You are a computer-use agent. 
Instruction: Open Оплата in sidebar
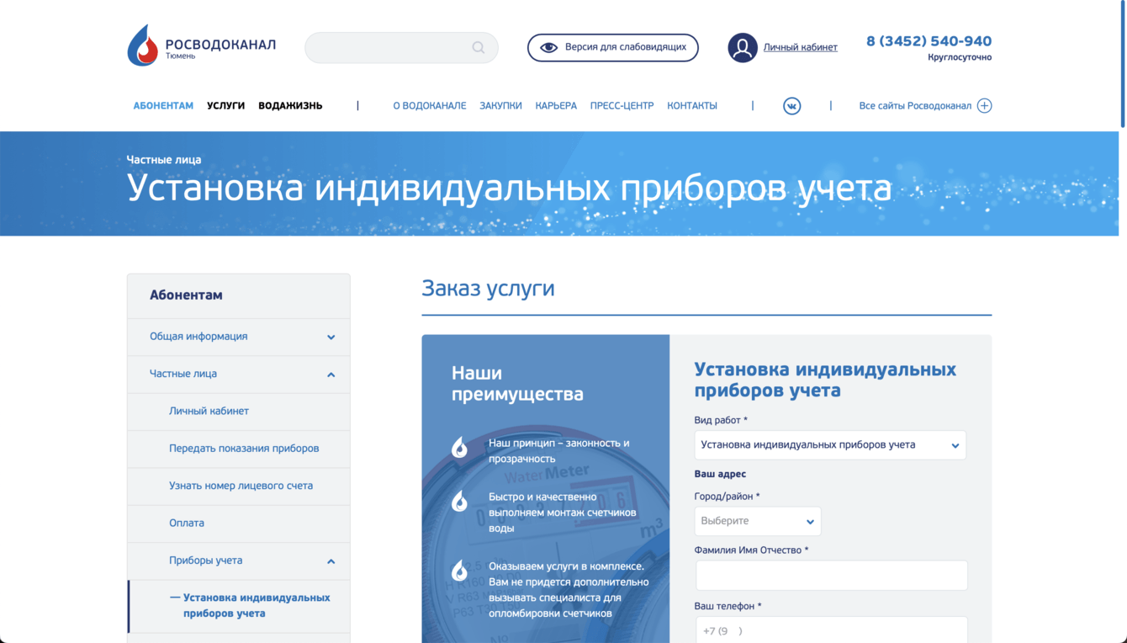187,523
